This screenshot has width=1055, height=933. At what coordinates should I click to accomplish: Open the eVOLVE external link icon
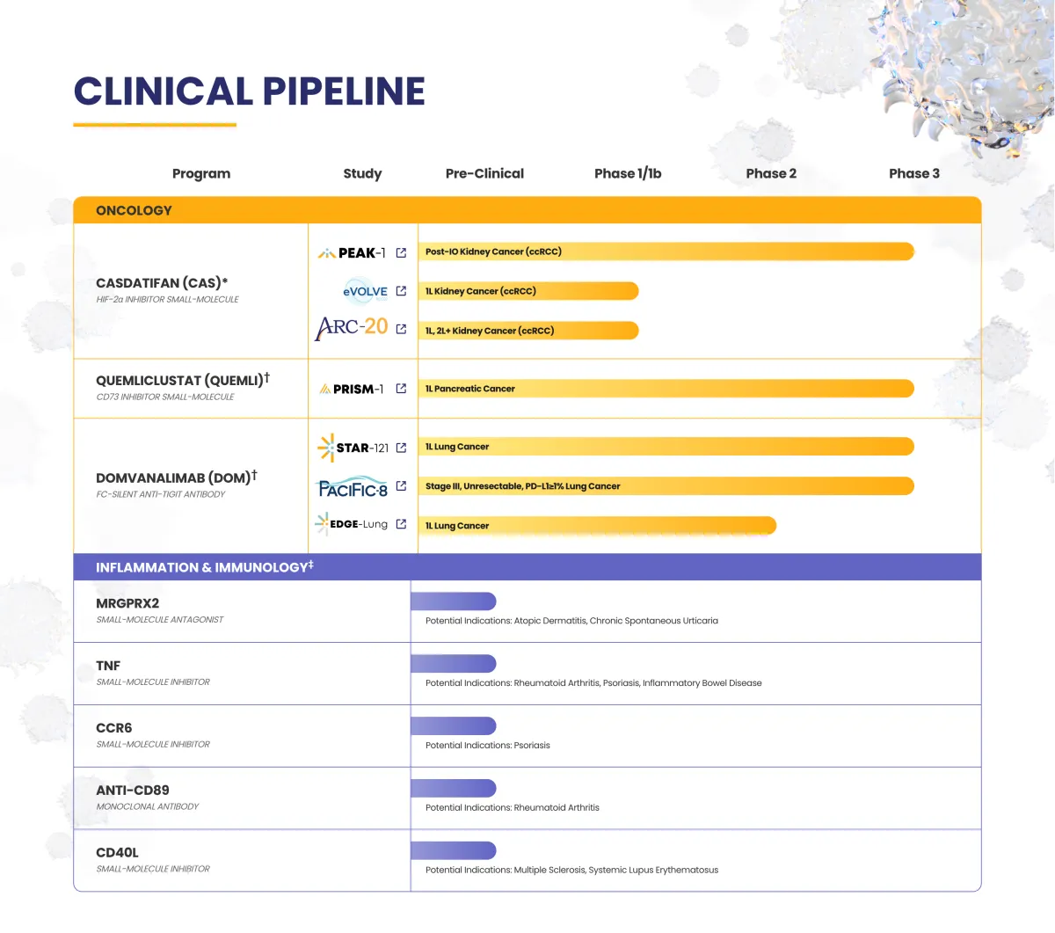401,291
